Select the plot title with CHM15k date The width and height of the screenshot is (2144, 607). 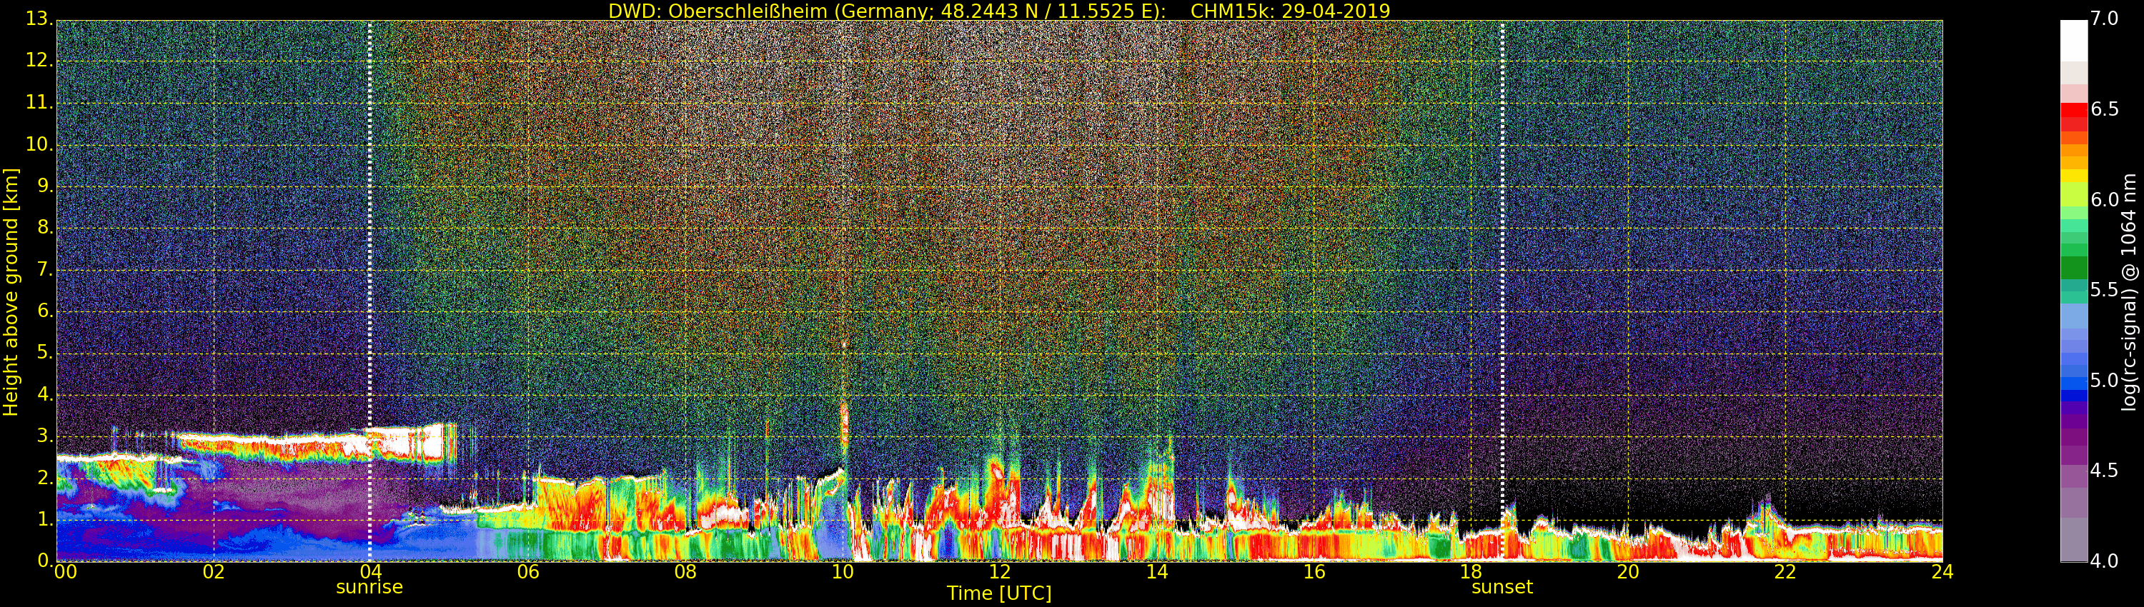[x=999, y=11]
